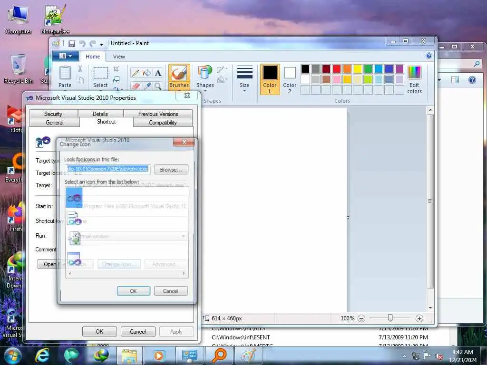This screenshot has width=487, height=365.
Task: Toggle preview pane icon in background window
Action: pyautogui.click(x=455, y=80)
